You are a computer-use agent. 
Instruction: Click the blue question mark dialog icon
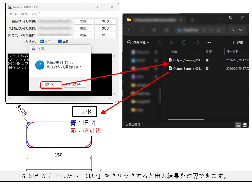[x=40, y=65]
